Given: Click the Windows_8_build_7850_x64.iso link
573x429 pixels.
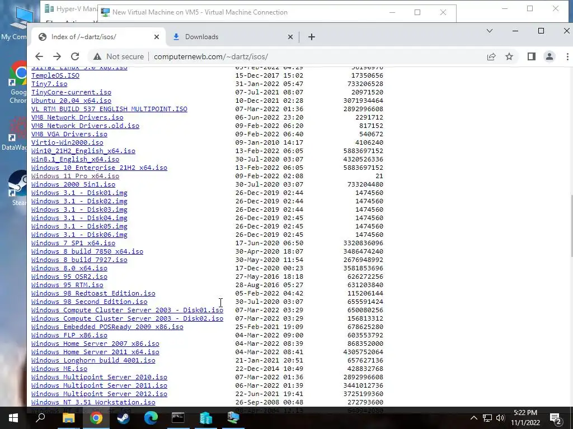Looking at the screenshot, I should pos(87,252).
